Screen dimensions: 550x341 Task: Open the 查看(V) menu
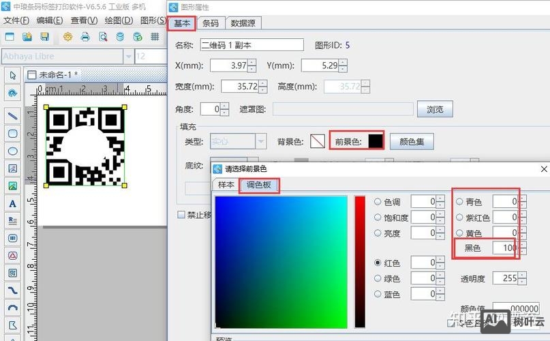pyautogui.click(x=85, y=20)
